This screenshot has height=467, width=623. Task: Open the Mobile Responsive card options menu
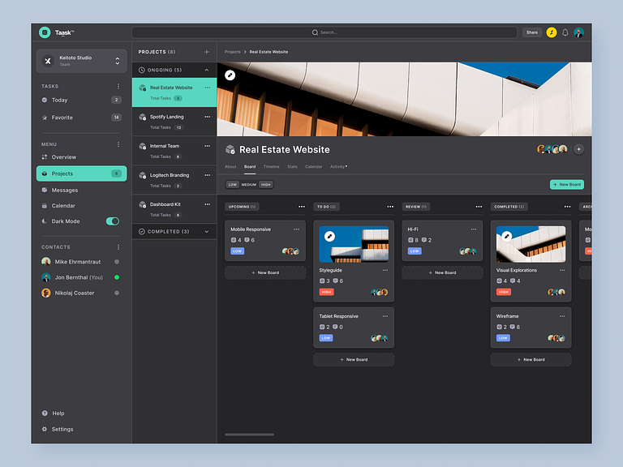click(x=296, y=229)
